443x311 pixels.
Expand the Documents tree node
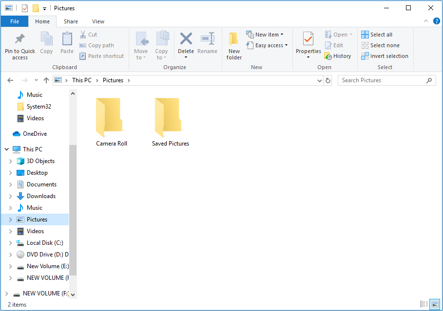[x=10, y=184]
